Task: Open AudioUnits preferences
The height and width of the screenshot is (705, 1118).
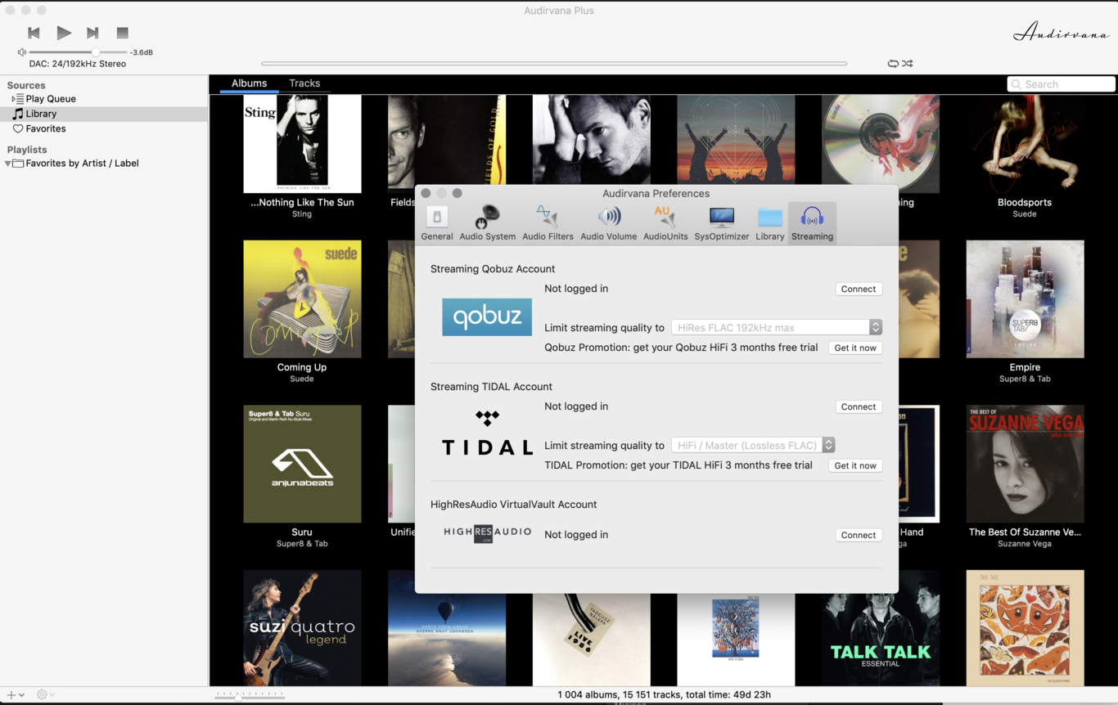Action: (665, 222)
